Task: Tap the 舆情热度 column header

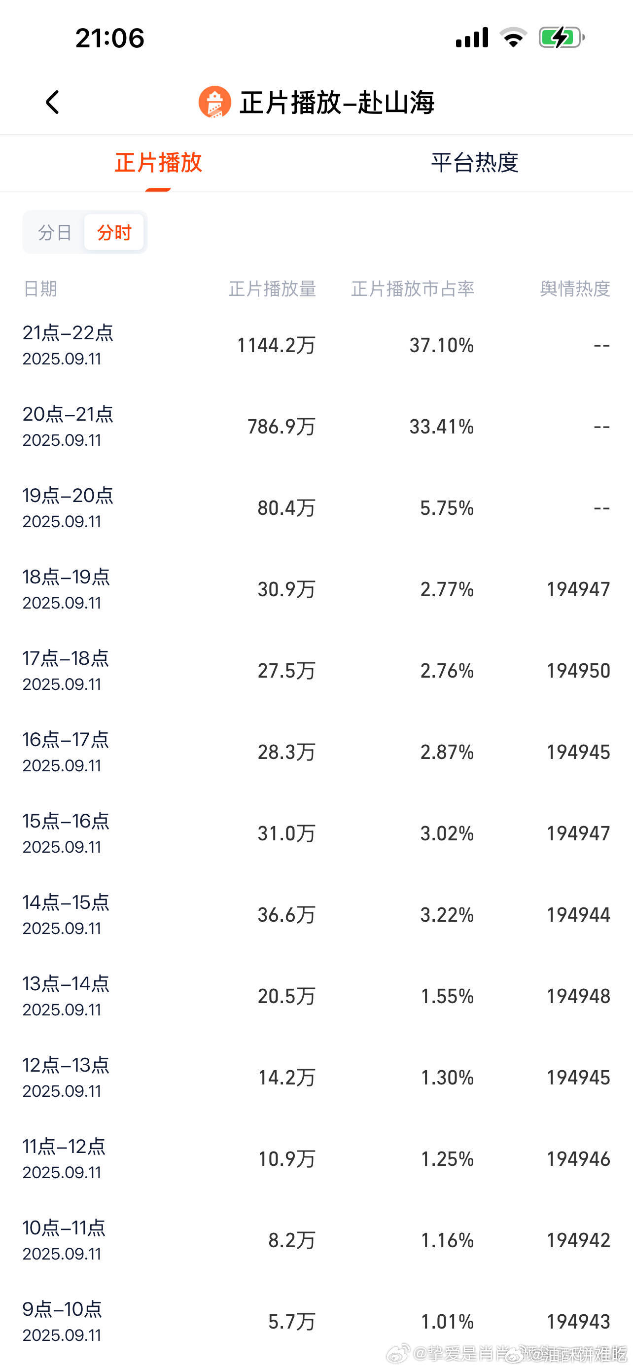Action: click(x=575, y=289)
